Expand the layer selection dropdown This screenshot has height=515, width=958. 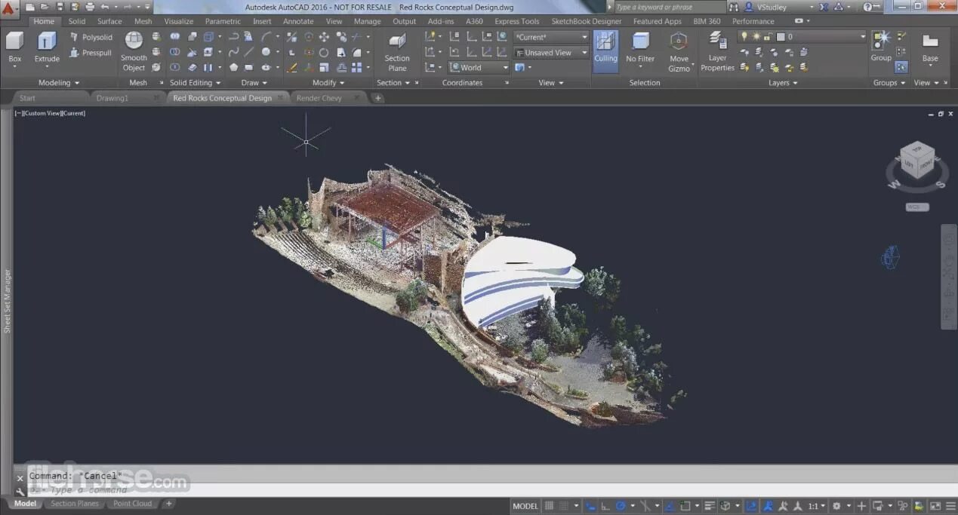pos(862,36)
